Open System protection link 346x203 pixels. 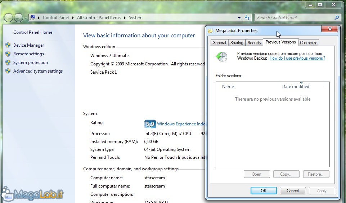(x=31, y=63)
